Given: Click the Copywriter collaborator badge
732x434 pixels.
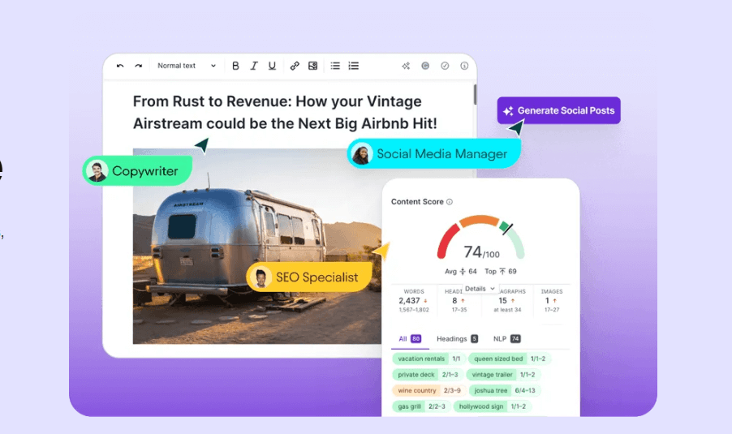Looking at the screenshot, I should (x=138, y=171).
